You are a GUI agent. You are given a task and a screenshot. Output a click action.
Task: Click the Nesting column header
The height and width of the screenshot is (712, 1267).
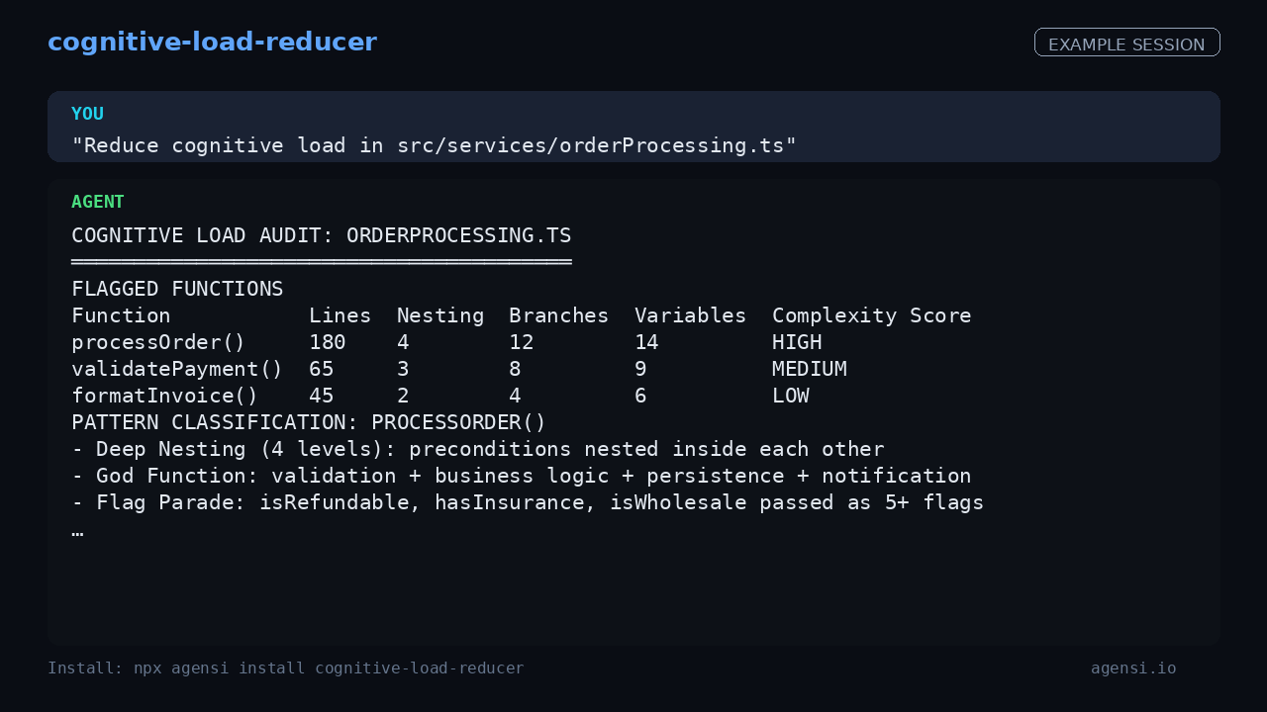[440, 315]
